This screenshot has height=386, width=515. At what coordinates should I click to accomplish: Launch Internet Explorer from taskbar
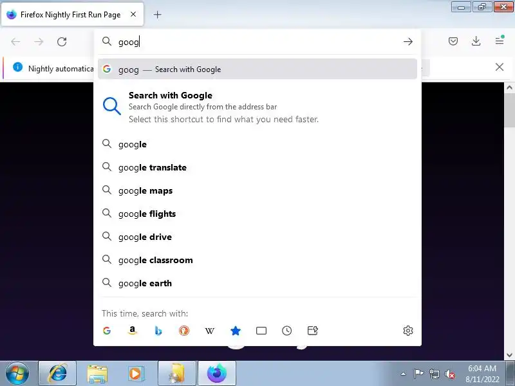pyautogui.click(x=57, y=374)
